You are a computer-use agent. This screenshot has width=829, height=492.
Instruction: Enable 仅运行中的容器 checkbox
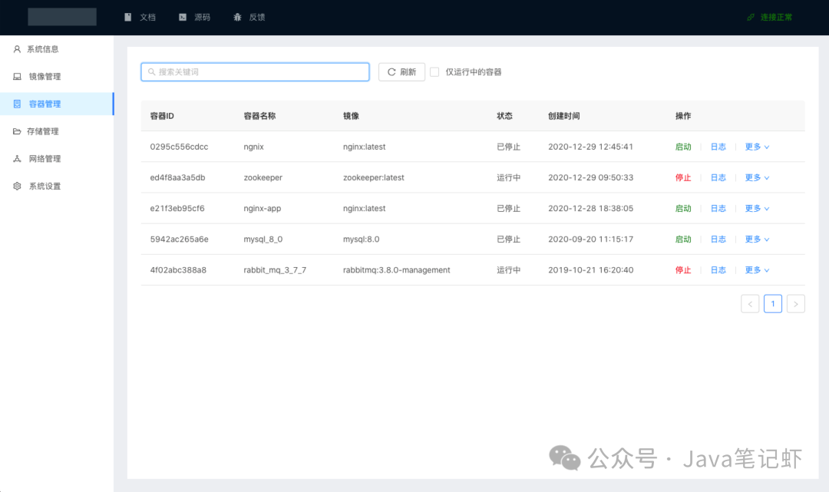tap(434, 72)
